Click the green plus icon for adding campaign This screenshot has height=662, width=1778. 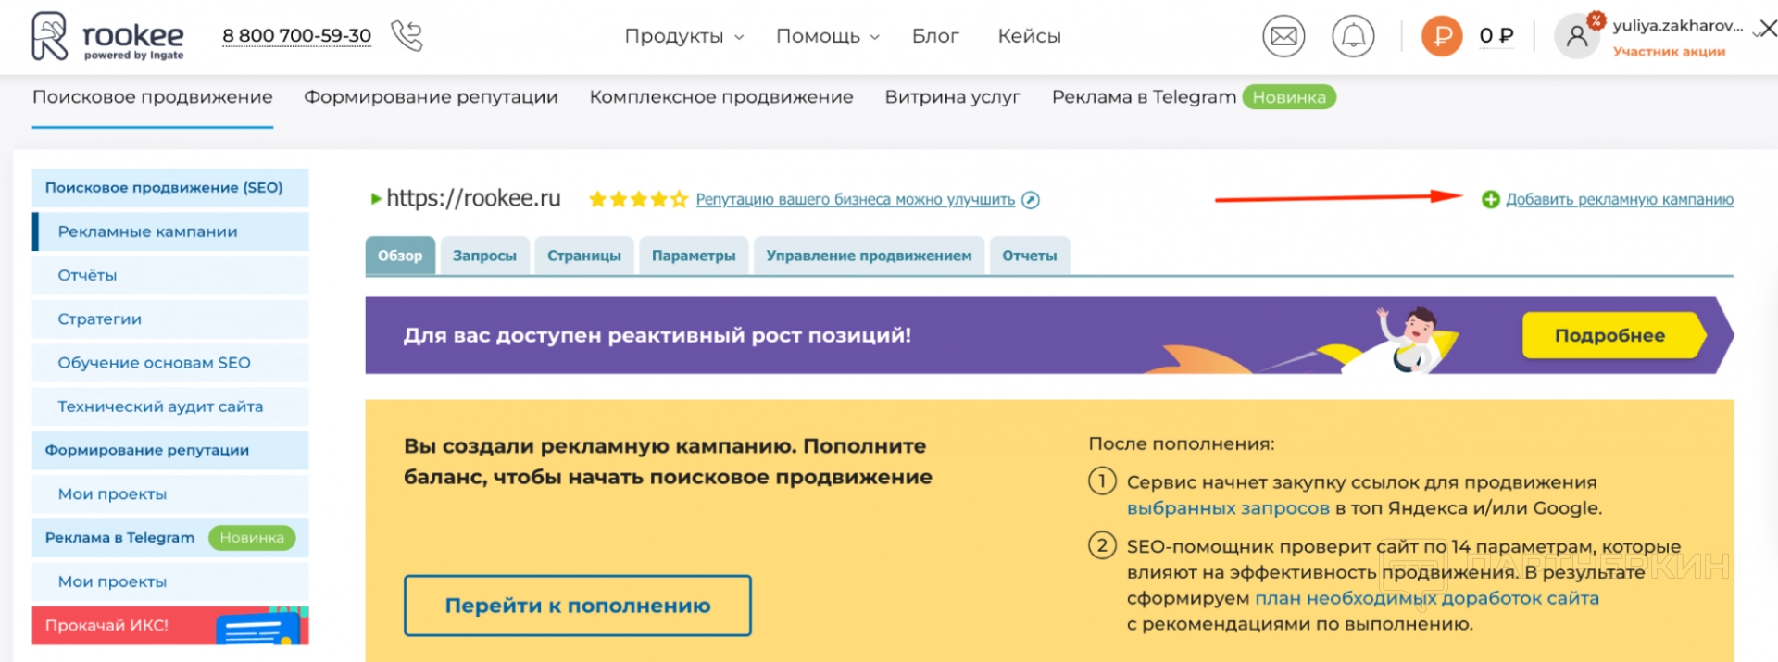tap(1490, 199)
